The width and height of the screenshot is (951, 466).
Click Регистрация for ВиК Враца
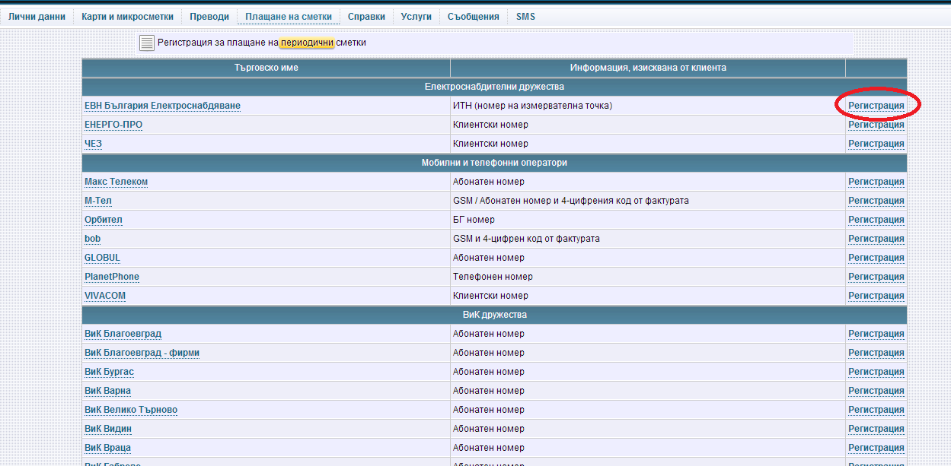(876, 448)
